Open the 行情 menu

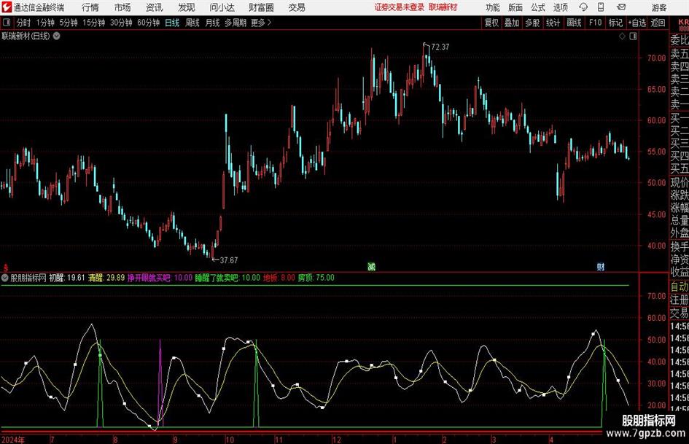pyautogui.click(x=90, y=7)
